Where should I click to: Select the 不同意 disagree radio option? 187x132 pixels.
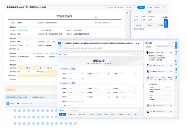point(160,25)
